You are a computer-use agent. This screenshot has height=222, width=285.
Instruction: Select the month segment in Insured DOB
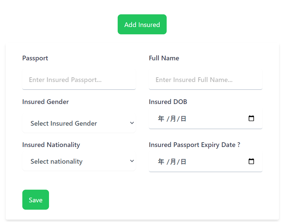coord(173,119)
